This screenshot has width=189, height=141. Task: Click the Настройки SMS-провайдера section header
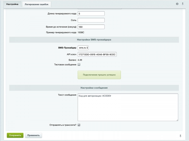[94, 40]
